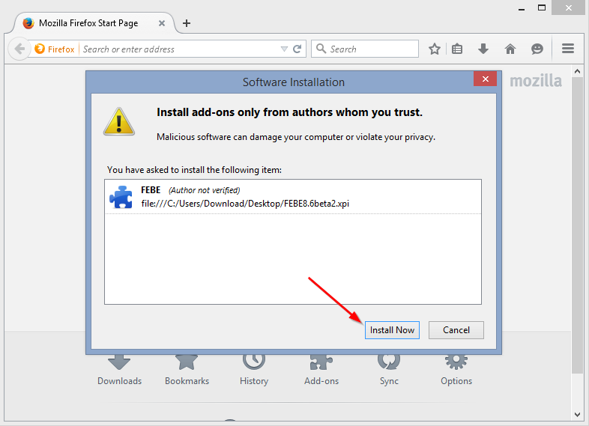Close the Firefox window
This screenshot has width=589, height=426.
click(568, 7)
